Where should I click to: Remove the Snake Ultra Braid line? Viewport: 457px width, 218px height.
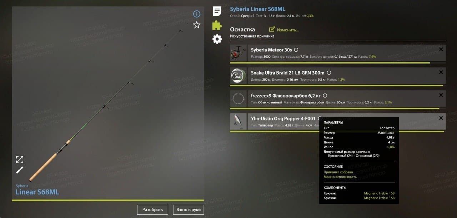pyautogui.click(x=441, y=72)
